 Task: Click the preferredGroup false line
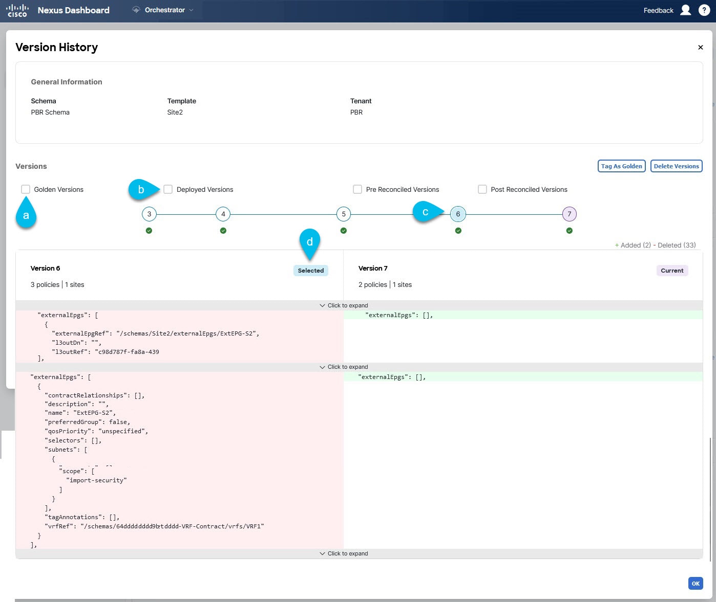coord(87,422)
